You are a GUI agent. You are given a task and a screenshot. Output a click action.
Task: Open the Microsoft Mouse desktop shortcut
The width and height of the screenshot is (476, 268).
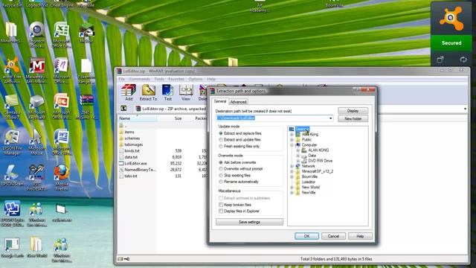[x=36, y=142]
